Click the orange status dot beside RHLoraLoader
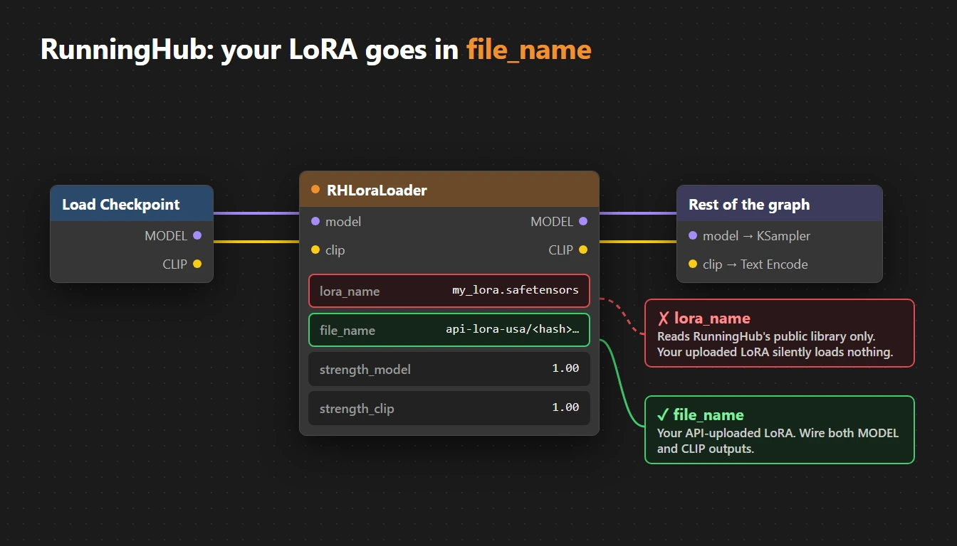The width and height of the screenshot is (957, 546). click(315, 189)
